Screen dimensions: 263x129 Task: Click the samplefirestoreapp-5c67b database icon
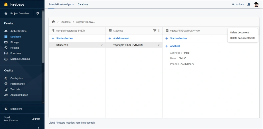[53, 31]
